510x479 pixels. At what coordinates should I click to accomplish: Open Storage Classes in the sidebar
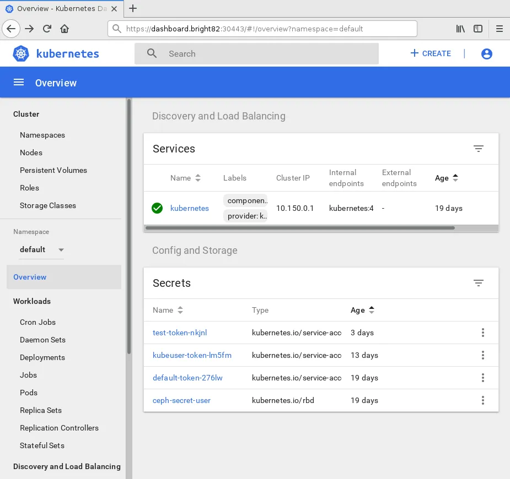coord(48,205)
